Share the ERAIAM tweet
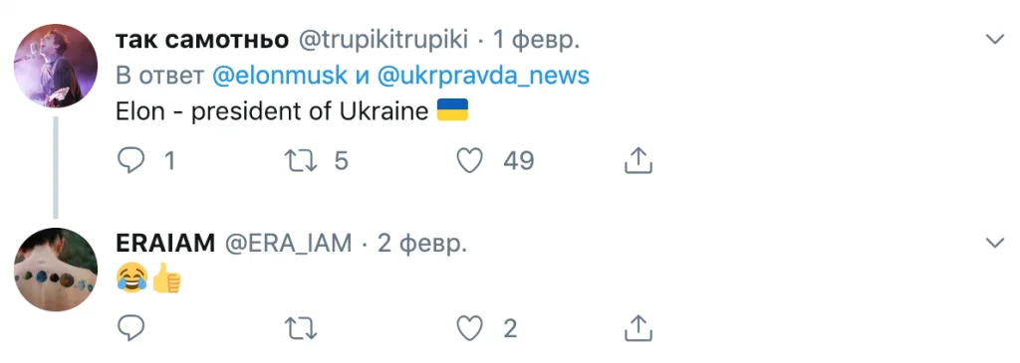The height and width of the screenshot is (363, 1020). click(x=638, y=328)
